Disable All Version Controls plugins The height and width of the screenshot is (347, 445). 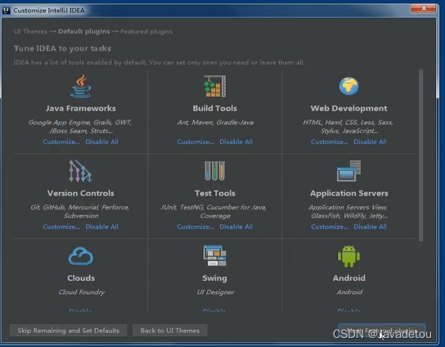click(102, 227)
